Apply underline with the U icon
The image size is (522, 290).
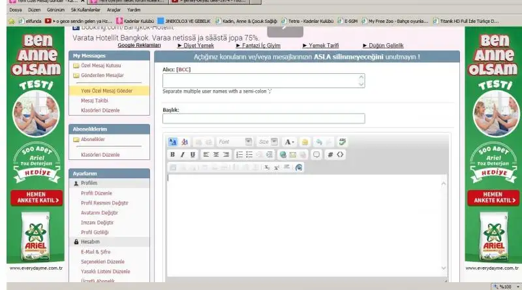[x=192, y=155]
